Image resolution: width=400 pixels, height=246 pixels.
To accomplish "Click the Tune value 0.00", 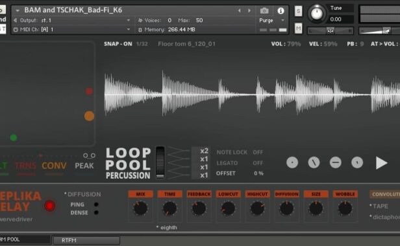I will [336, 19].
